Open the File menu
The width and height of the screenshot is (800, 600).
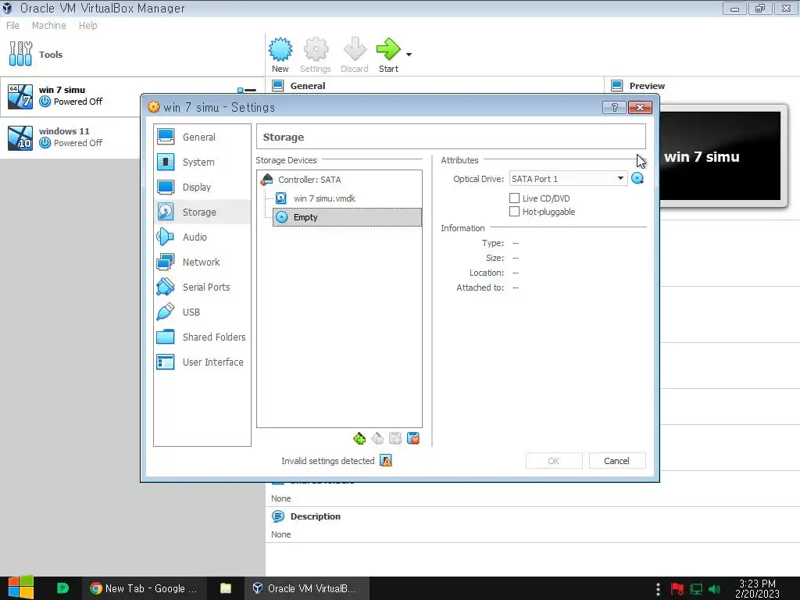click(x=12, y=26)
